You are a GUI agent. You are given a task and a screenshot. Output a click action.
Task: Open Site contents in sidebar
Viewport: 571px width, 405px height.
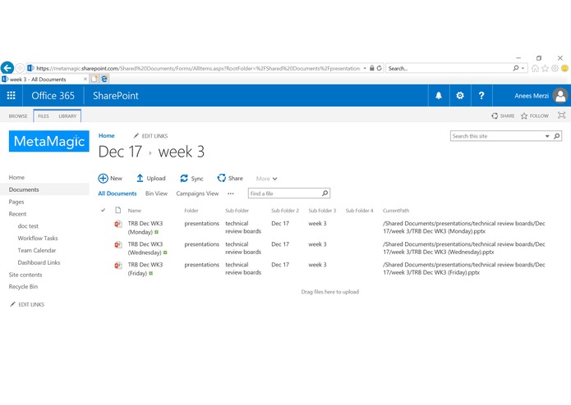click(x=25, y=275)
